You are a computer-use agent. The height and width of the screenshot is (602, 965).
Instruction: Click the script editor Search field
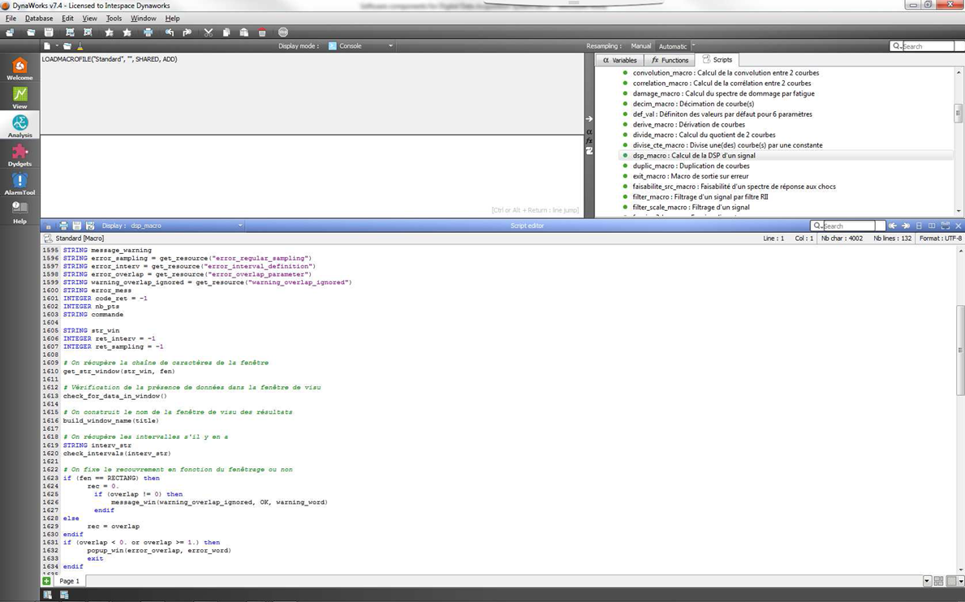pos(848,226)
